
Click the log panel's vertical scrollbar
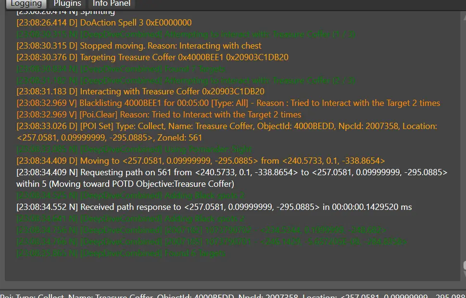(464, 144)
